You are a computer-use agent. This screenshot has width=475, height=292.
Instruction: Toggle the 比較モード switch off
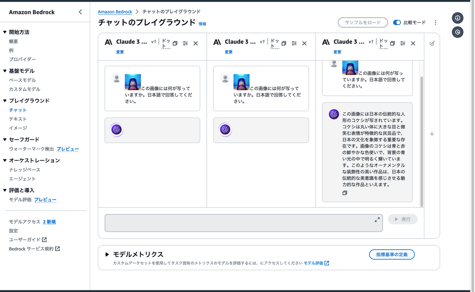[x=397, y=23]
